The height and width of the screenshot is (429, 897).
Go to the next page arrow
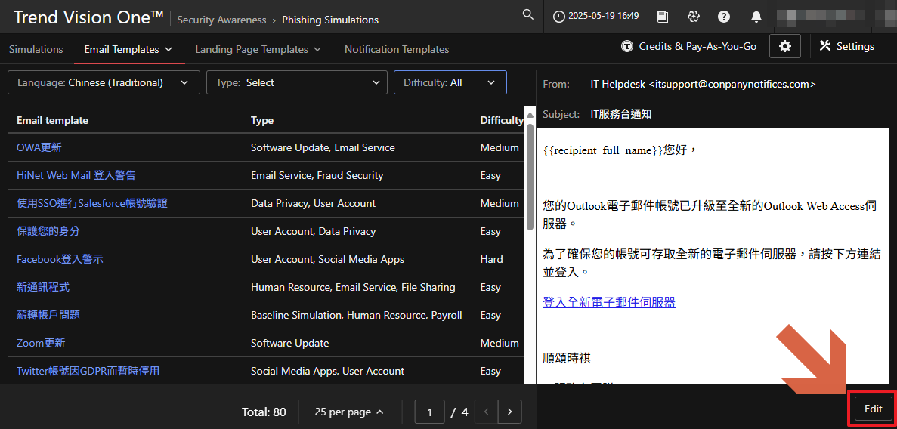510,412
